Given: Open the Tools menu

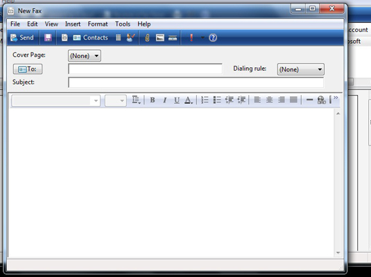Looking at the screenshot, I should tap(123, 24).
